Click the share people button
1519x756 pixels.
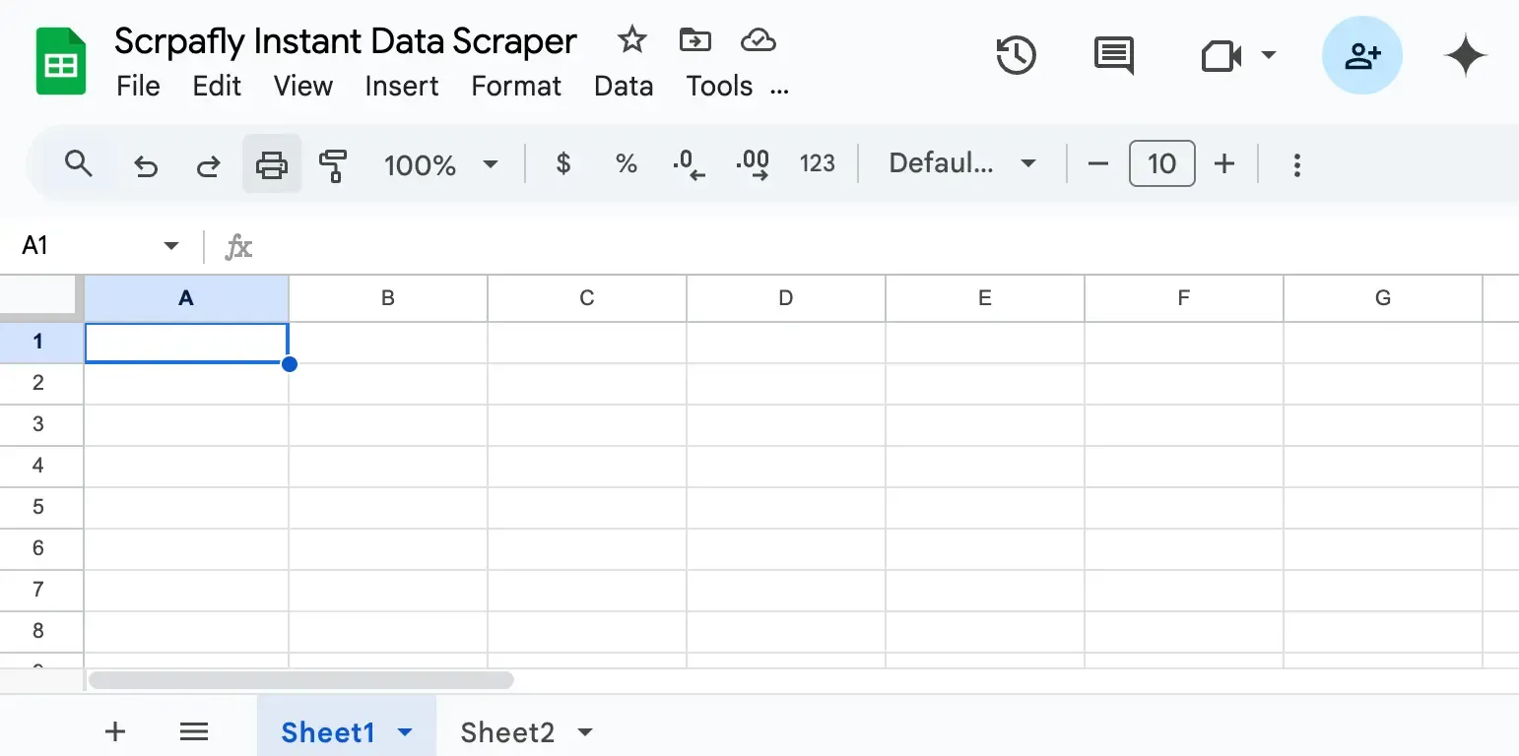tap(1361, 55)
